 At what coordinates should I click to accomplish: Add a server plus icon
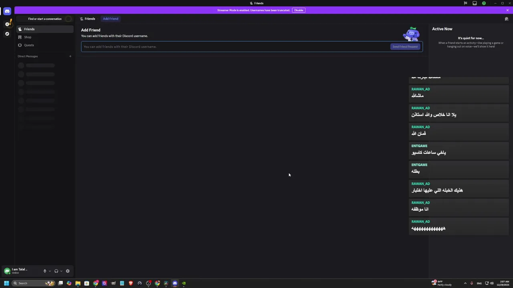coord(7,24)
